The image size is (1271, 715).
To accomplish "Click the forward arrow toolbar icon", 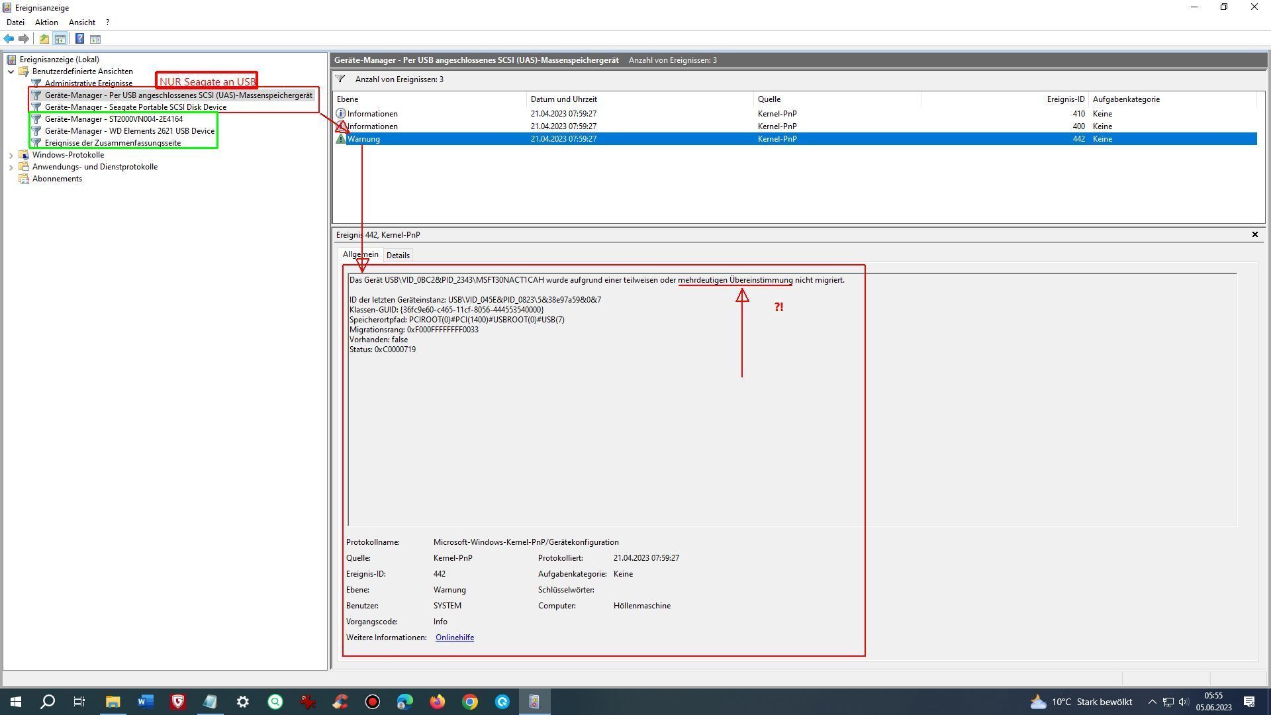I will [24, 39].
